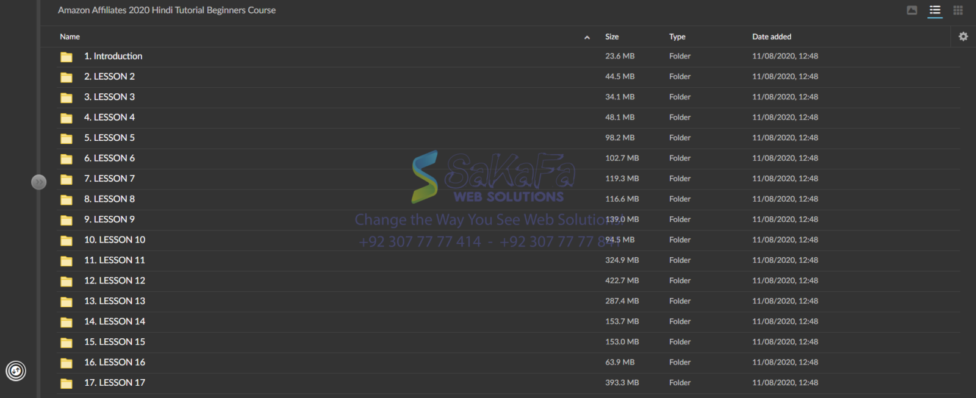Click folder icon for 2. LESSON 2
976x398 pixels.
point(66,77)
